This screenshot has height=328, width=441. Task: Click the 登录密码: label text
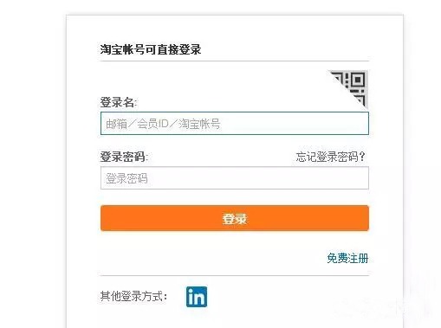coord(124,157)
